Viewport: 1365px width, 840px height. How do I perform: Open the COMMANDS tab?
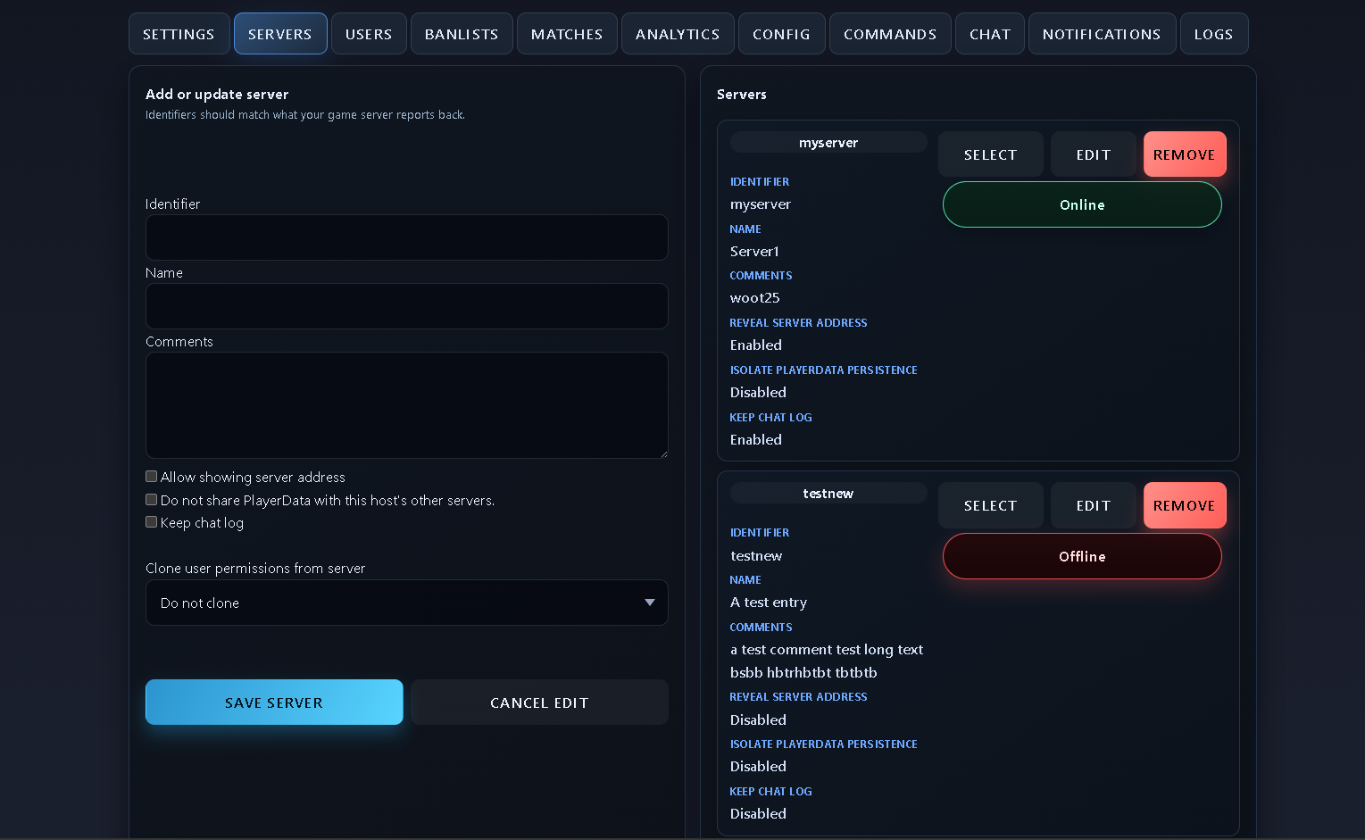(x=890, y=33)
